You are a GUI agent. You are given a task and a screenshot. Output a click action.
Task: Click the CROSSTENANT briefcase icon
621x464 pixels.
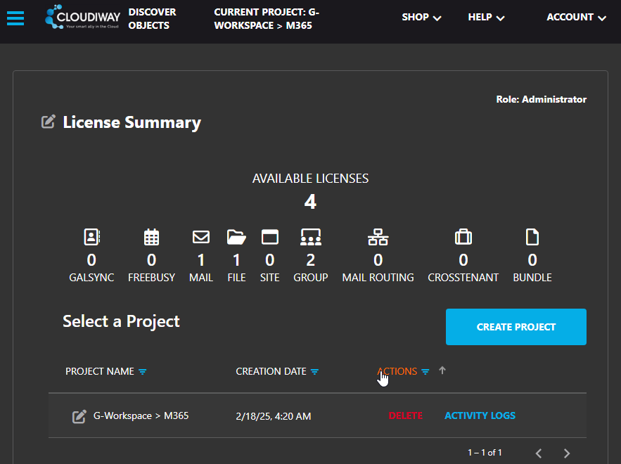tap(463, 237)
